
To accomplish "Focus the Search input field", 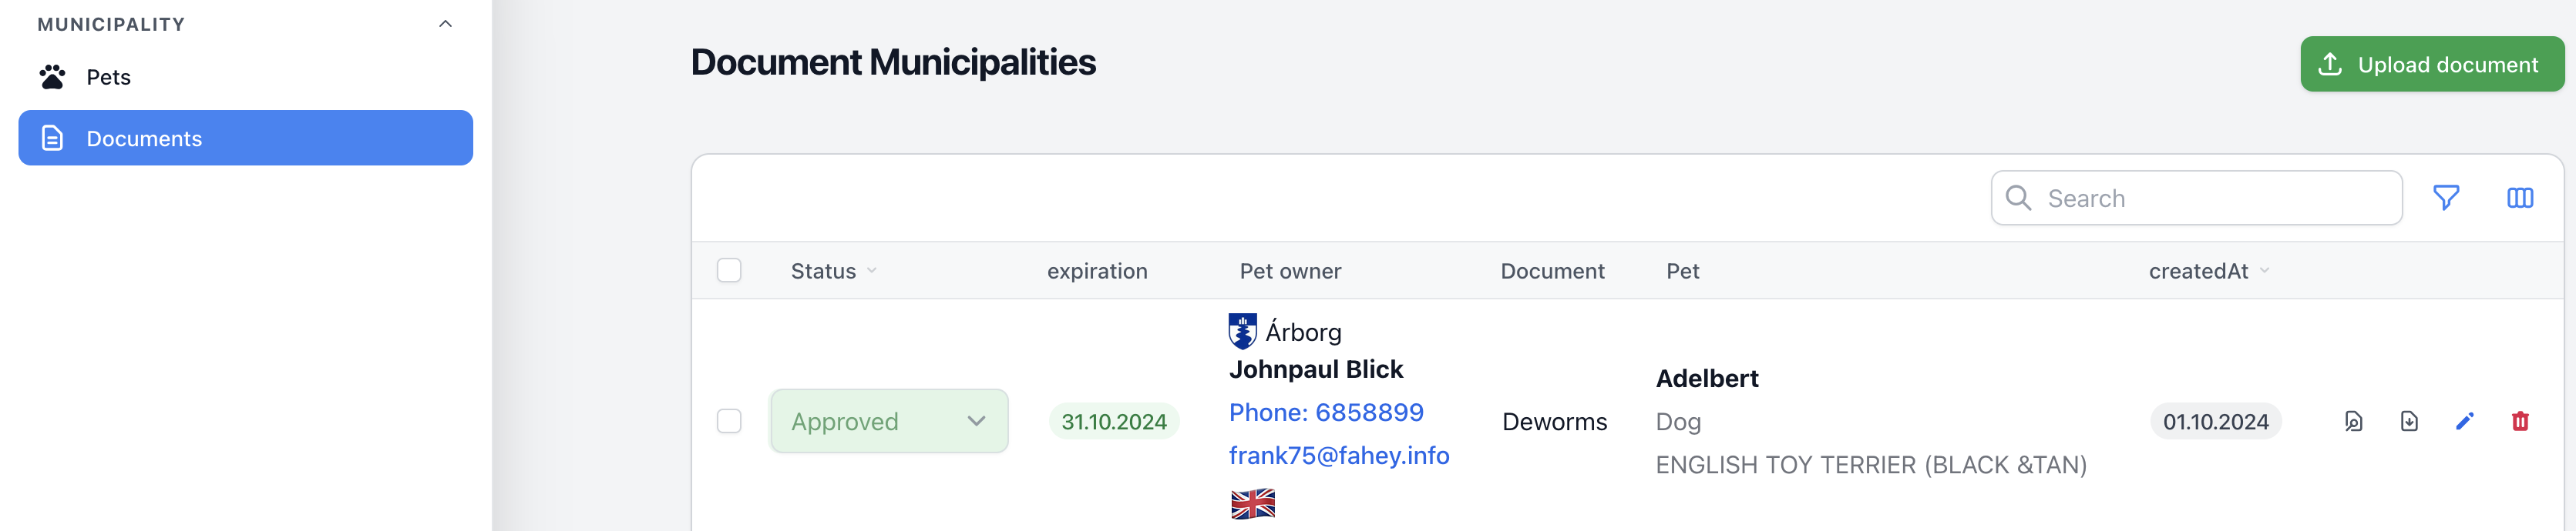I will click(2196, 198).
